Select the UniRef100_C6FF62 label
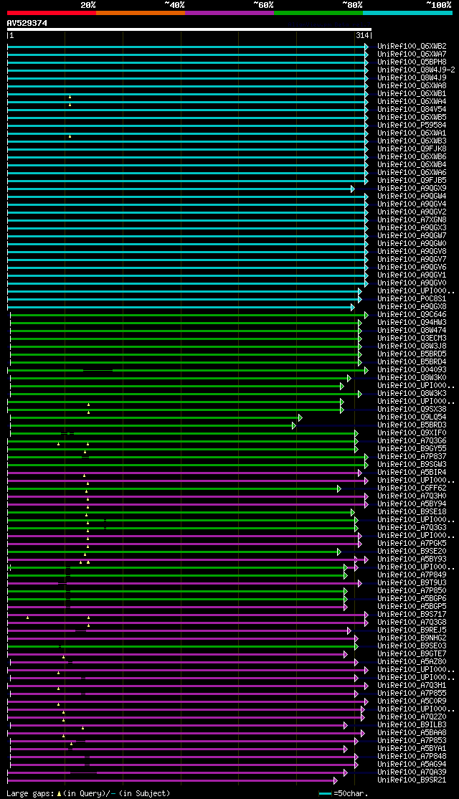Image resolution: width=459 pixels, height=799 pixels. (412, 488)
